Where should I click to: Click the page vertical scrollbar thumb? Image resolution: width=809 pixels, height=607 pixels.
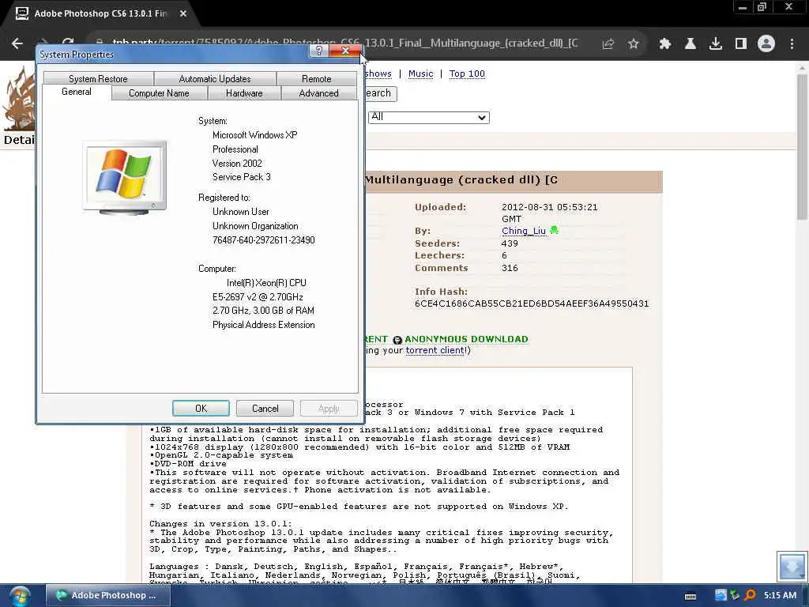tap(802, 147)
